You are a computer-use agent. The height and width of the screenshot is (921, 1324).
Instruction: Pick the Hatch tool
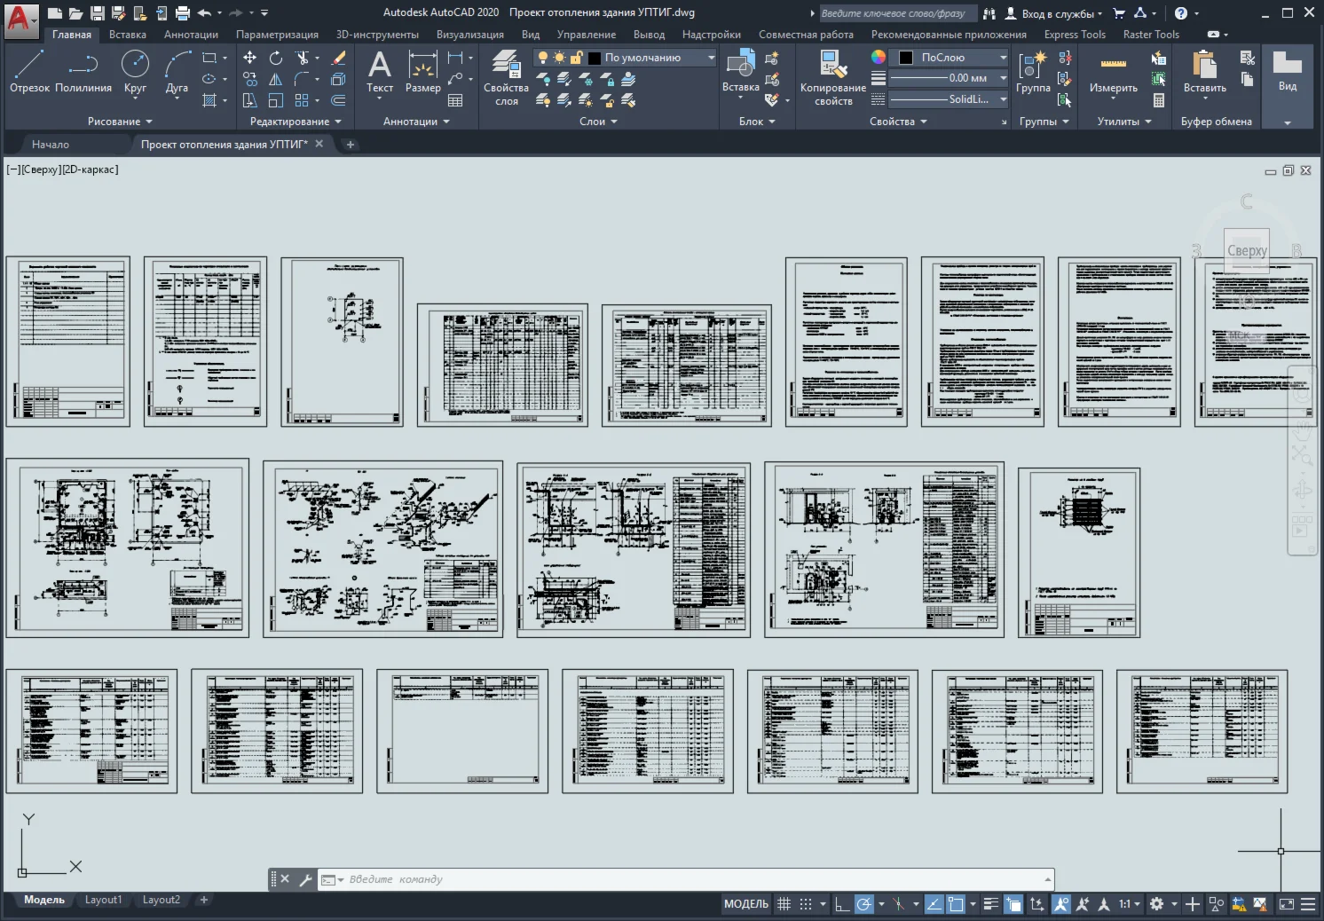click(209, 100)
